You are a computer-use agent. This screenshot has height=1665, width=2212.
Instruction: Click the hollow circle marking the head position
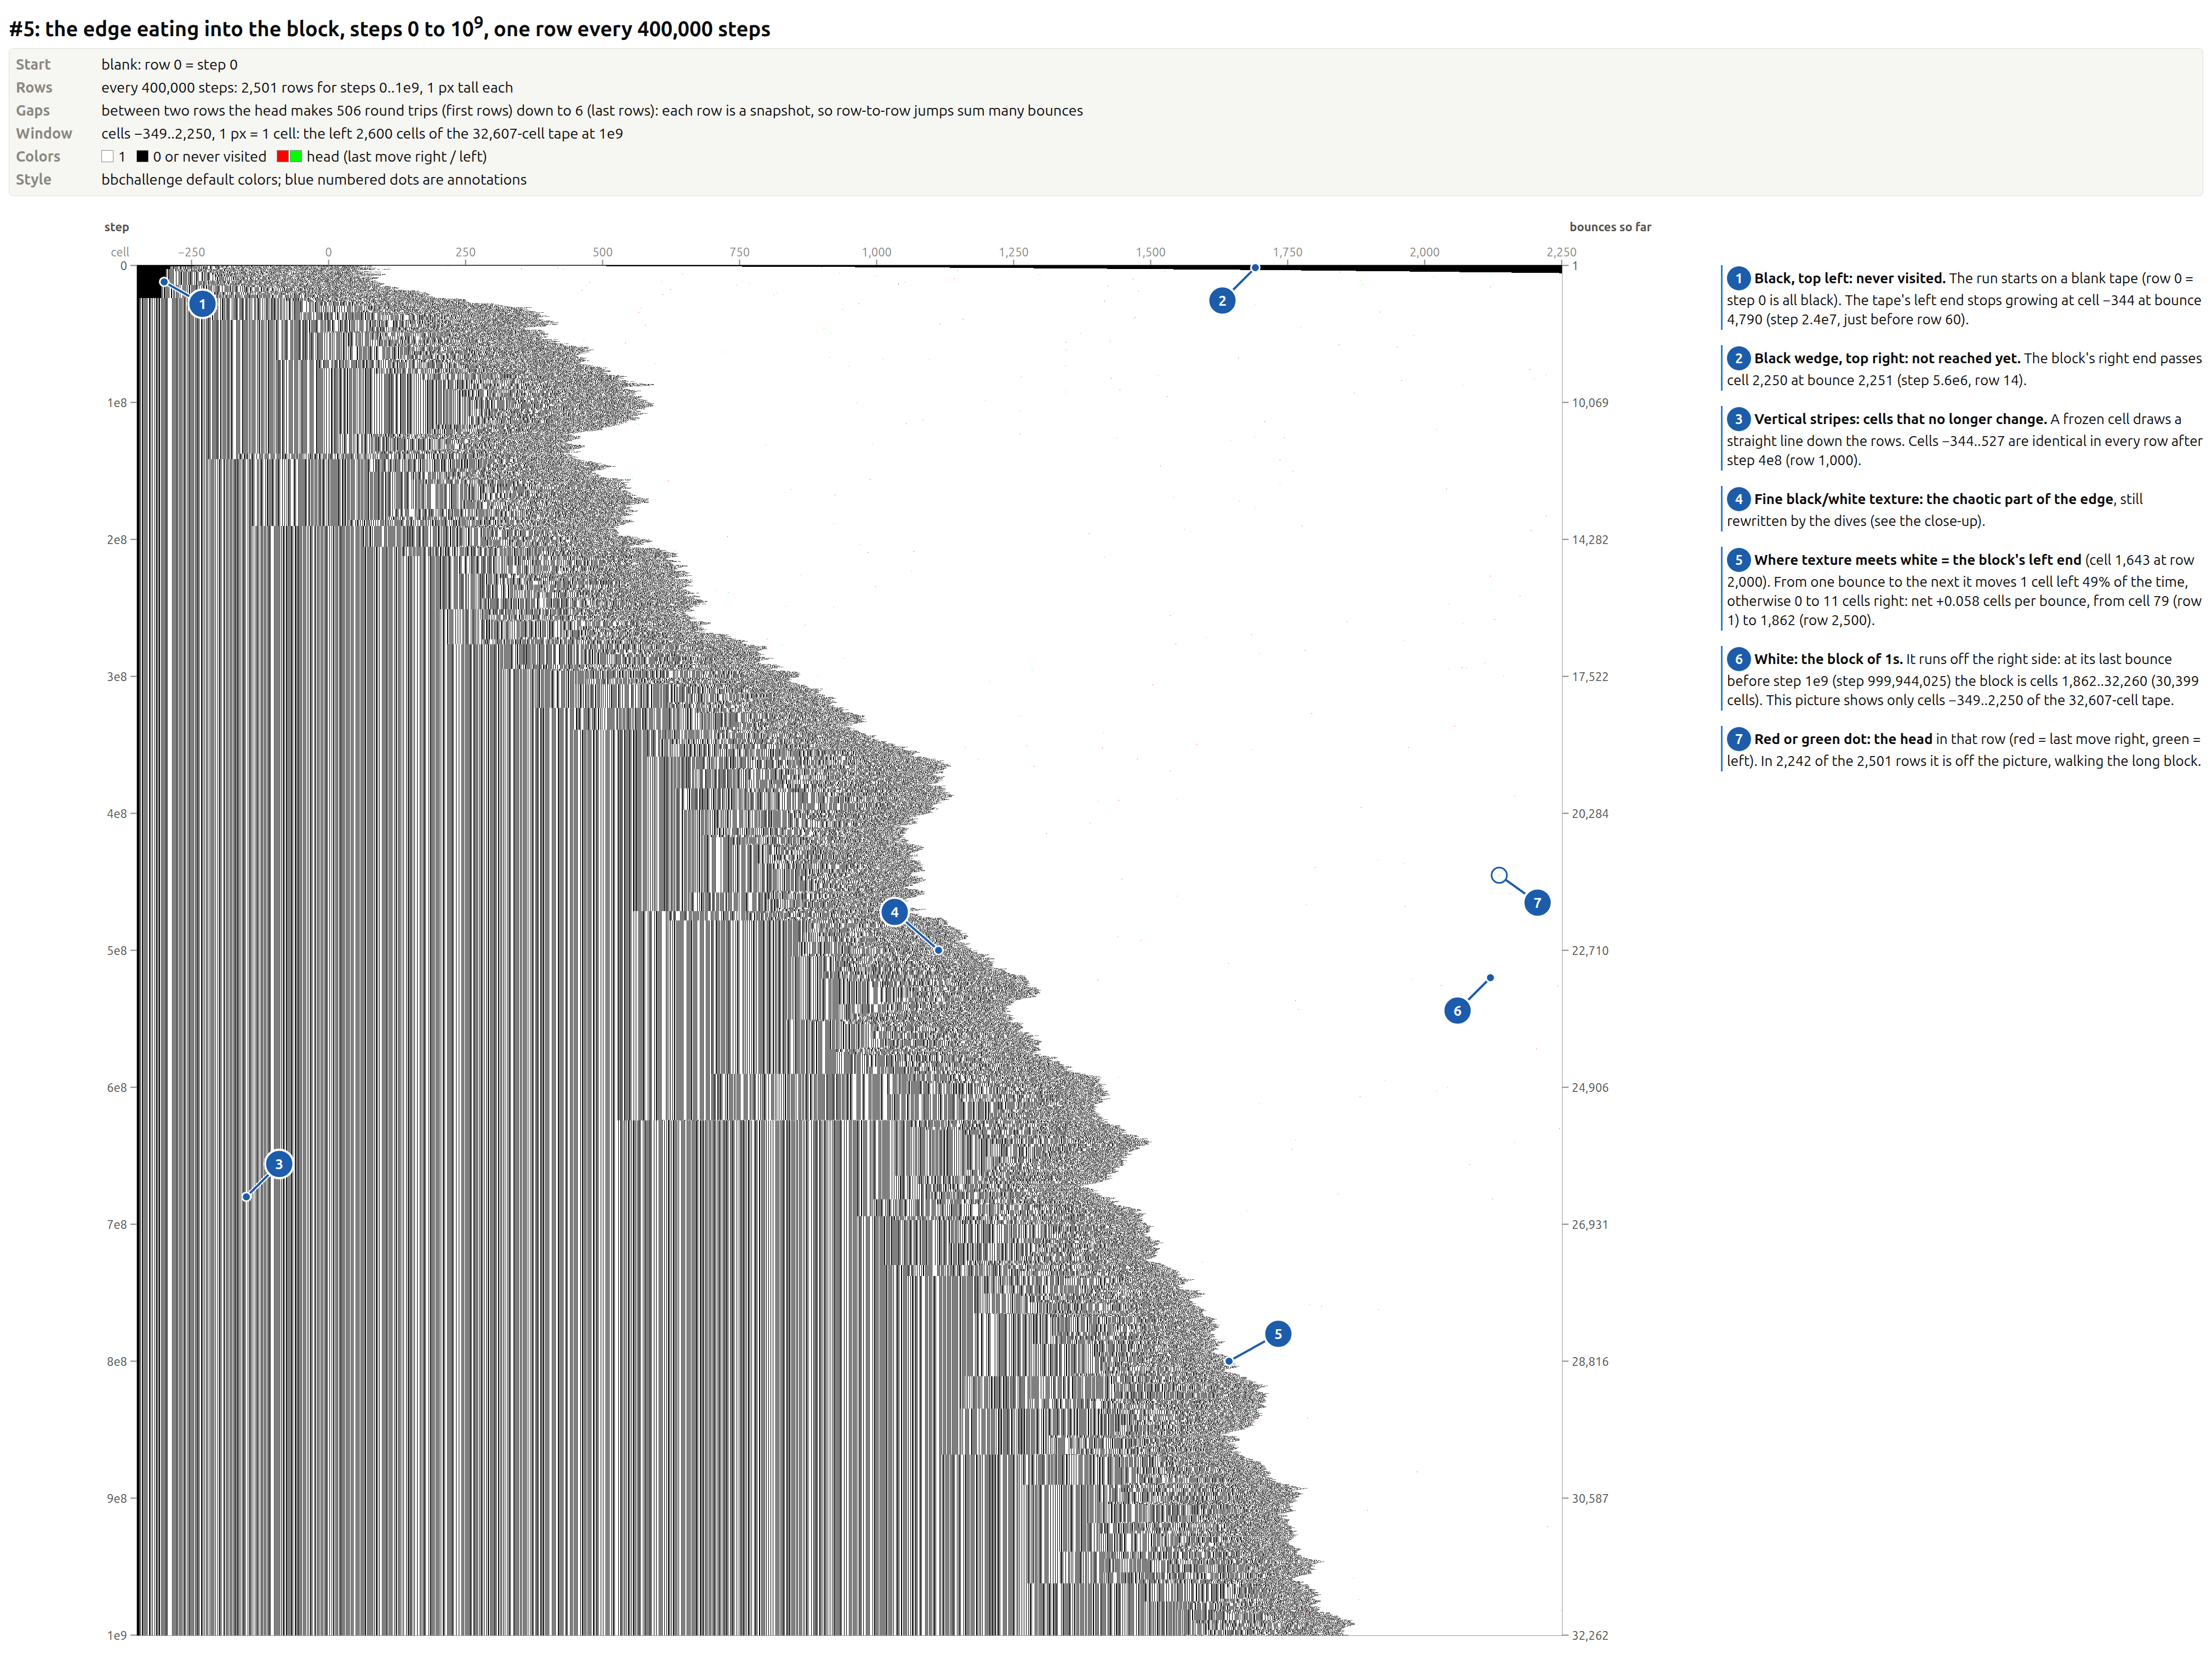[1499, 877]
